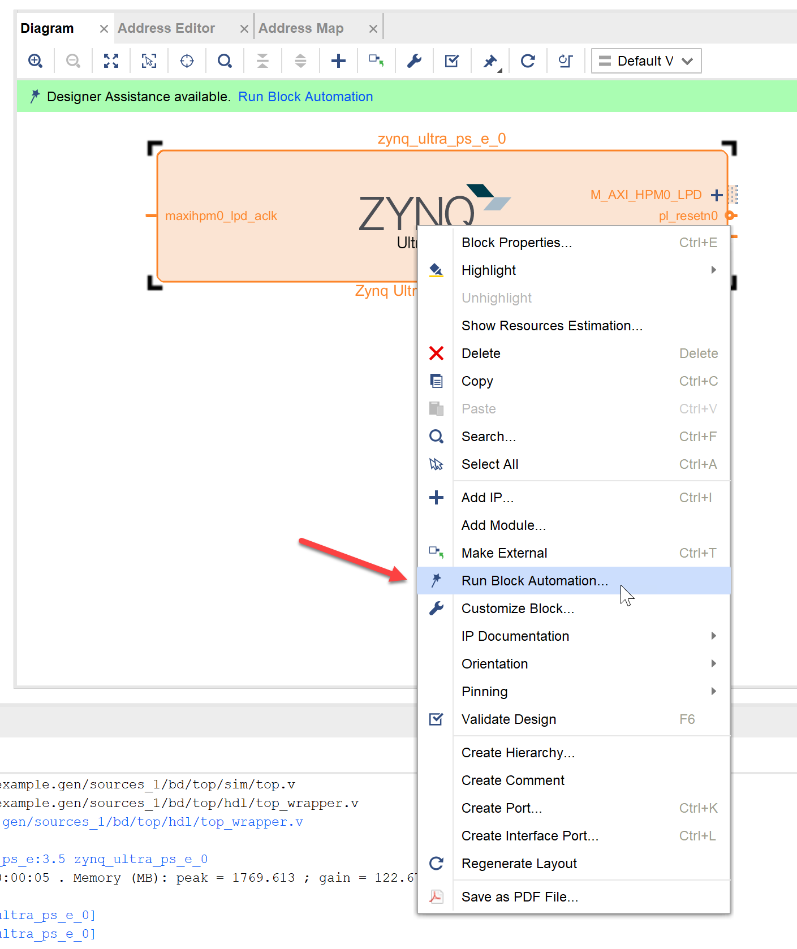Screen dimensions: 797x949
Task: Open the Default View dropdown
Action: [646, 61]
